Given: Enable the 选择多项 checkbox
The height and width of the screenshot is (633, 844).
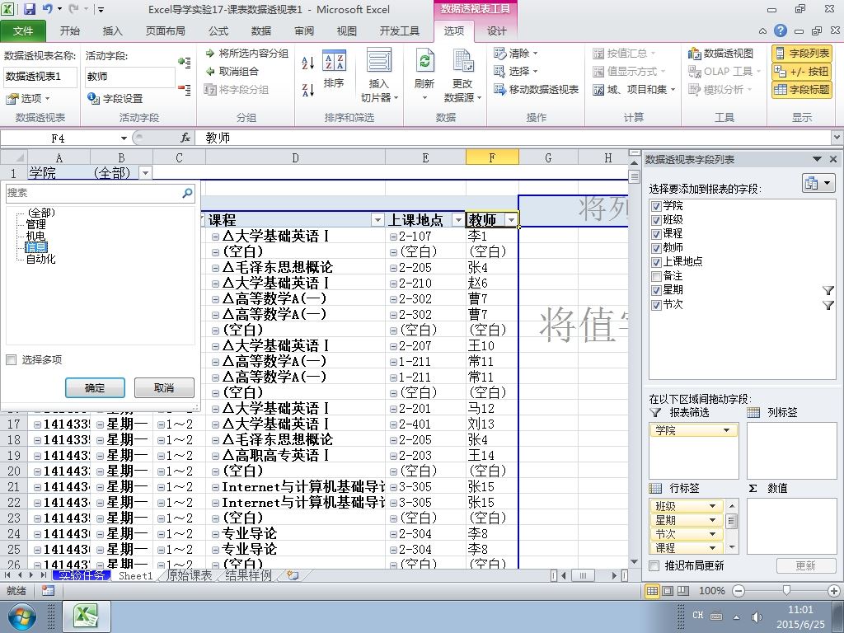Looking at the screenshot, I should [x=12, y=359].
